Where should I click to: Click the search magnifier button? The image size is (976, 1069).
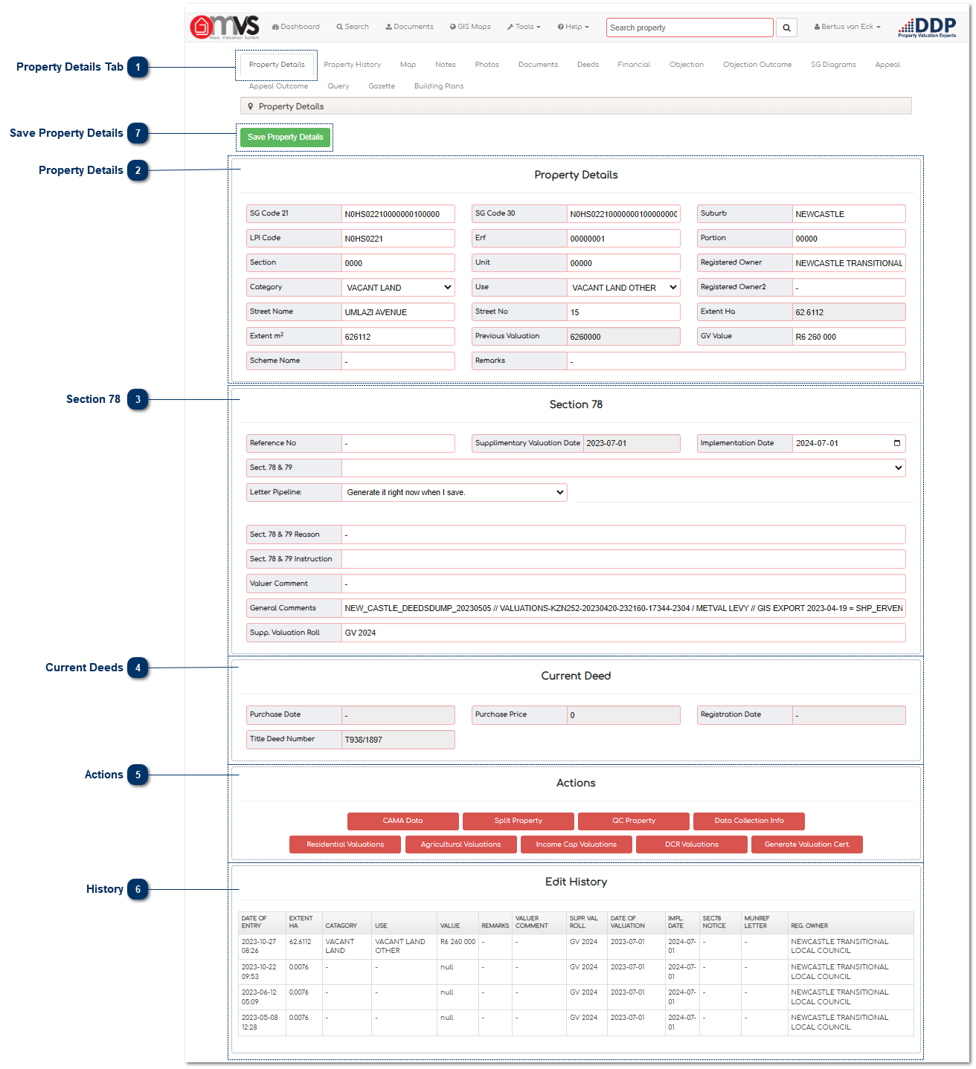pos(786,28)
